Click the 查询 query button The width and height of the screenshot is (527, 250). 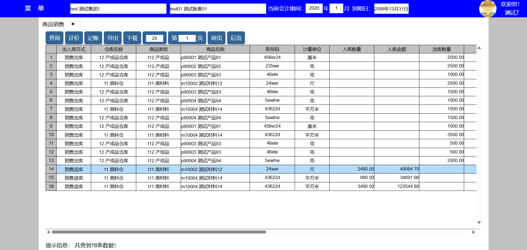[54, 38]
